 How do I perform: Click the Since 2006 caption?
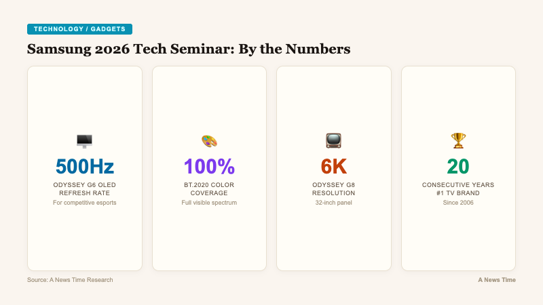pyautogui.click(x=458, y=203)
